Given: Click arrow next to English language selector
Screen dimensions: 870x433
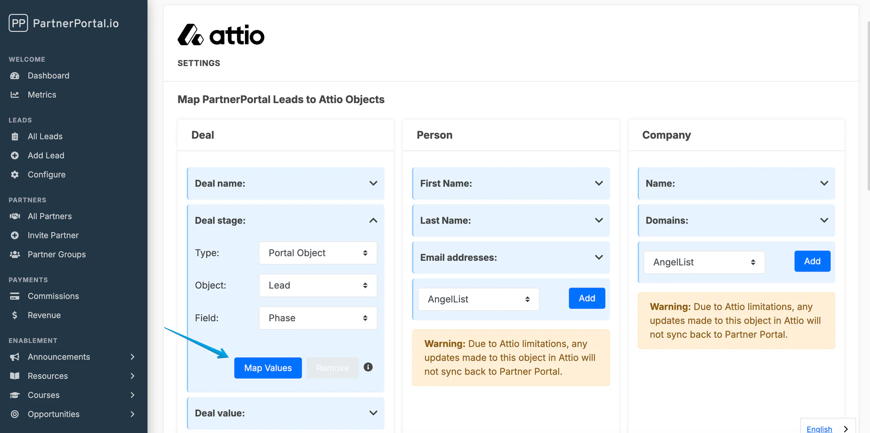Looking at the screenshot, I should click(x=846, y=429).
